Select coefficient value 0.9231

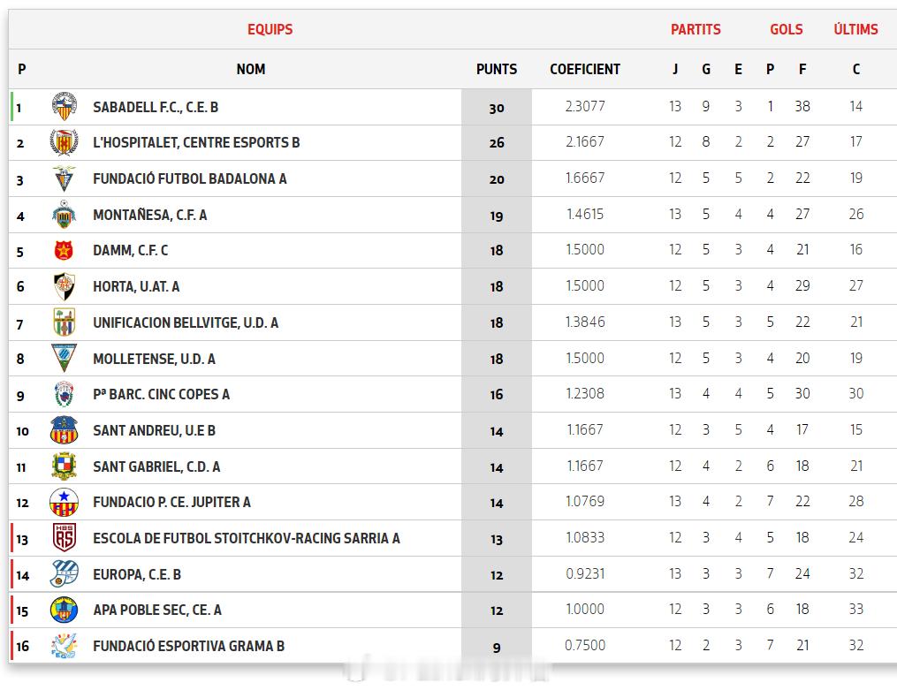(x=585, y=573)
